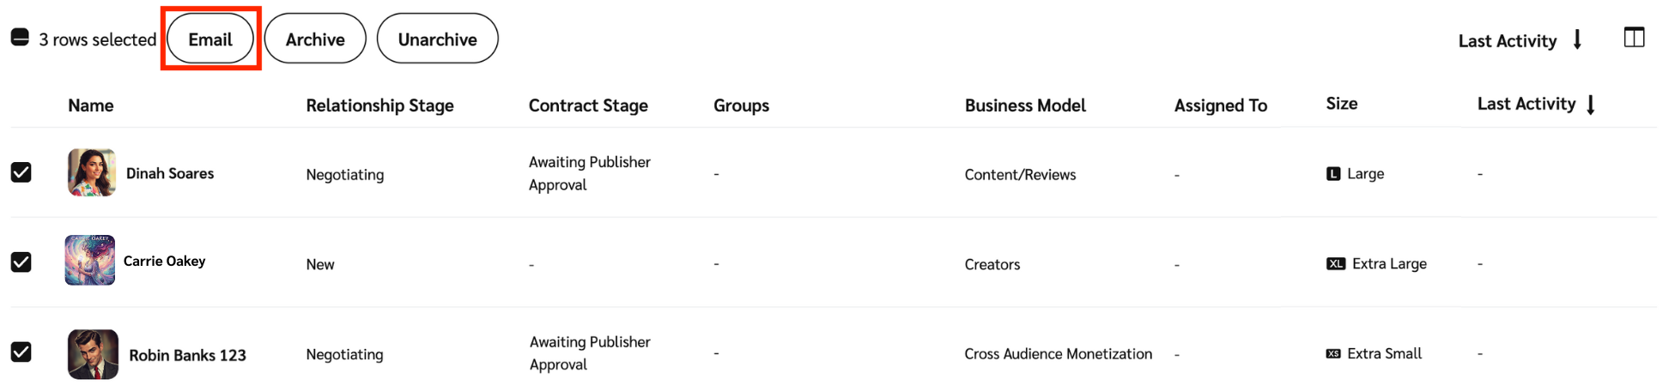
Task: Archive the selected rows
Action: tap(315, 39)
